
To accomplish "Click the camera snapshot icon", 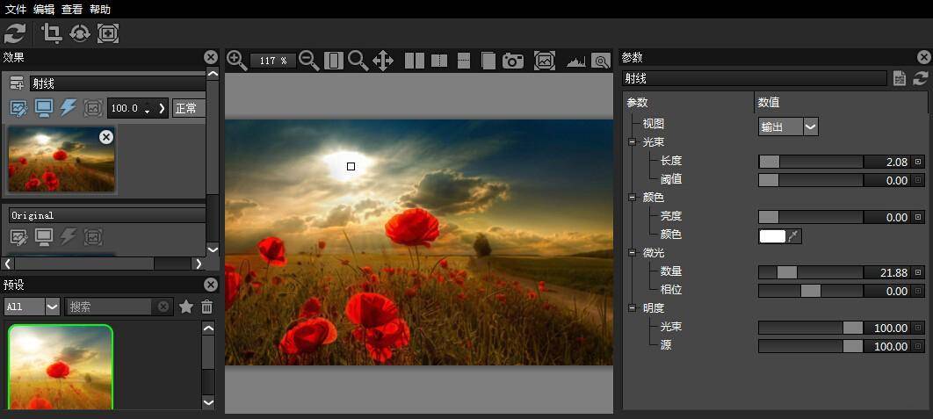I will click(513, 61).
